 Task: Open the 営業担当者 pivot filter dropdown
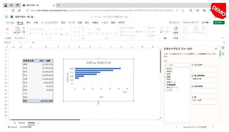[37, 61]
